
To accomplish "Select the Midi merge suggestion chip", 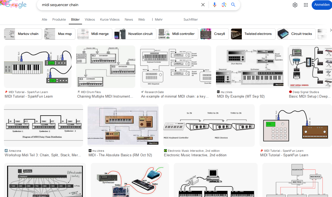I will coord(95,34).
